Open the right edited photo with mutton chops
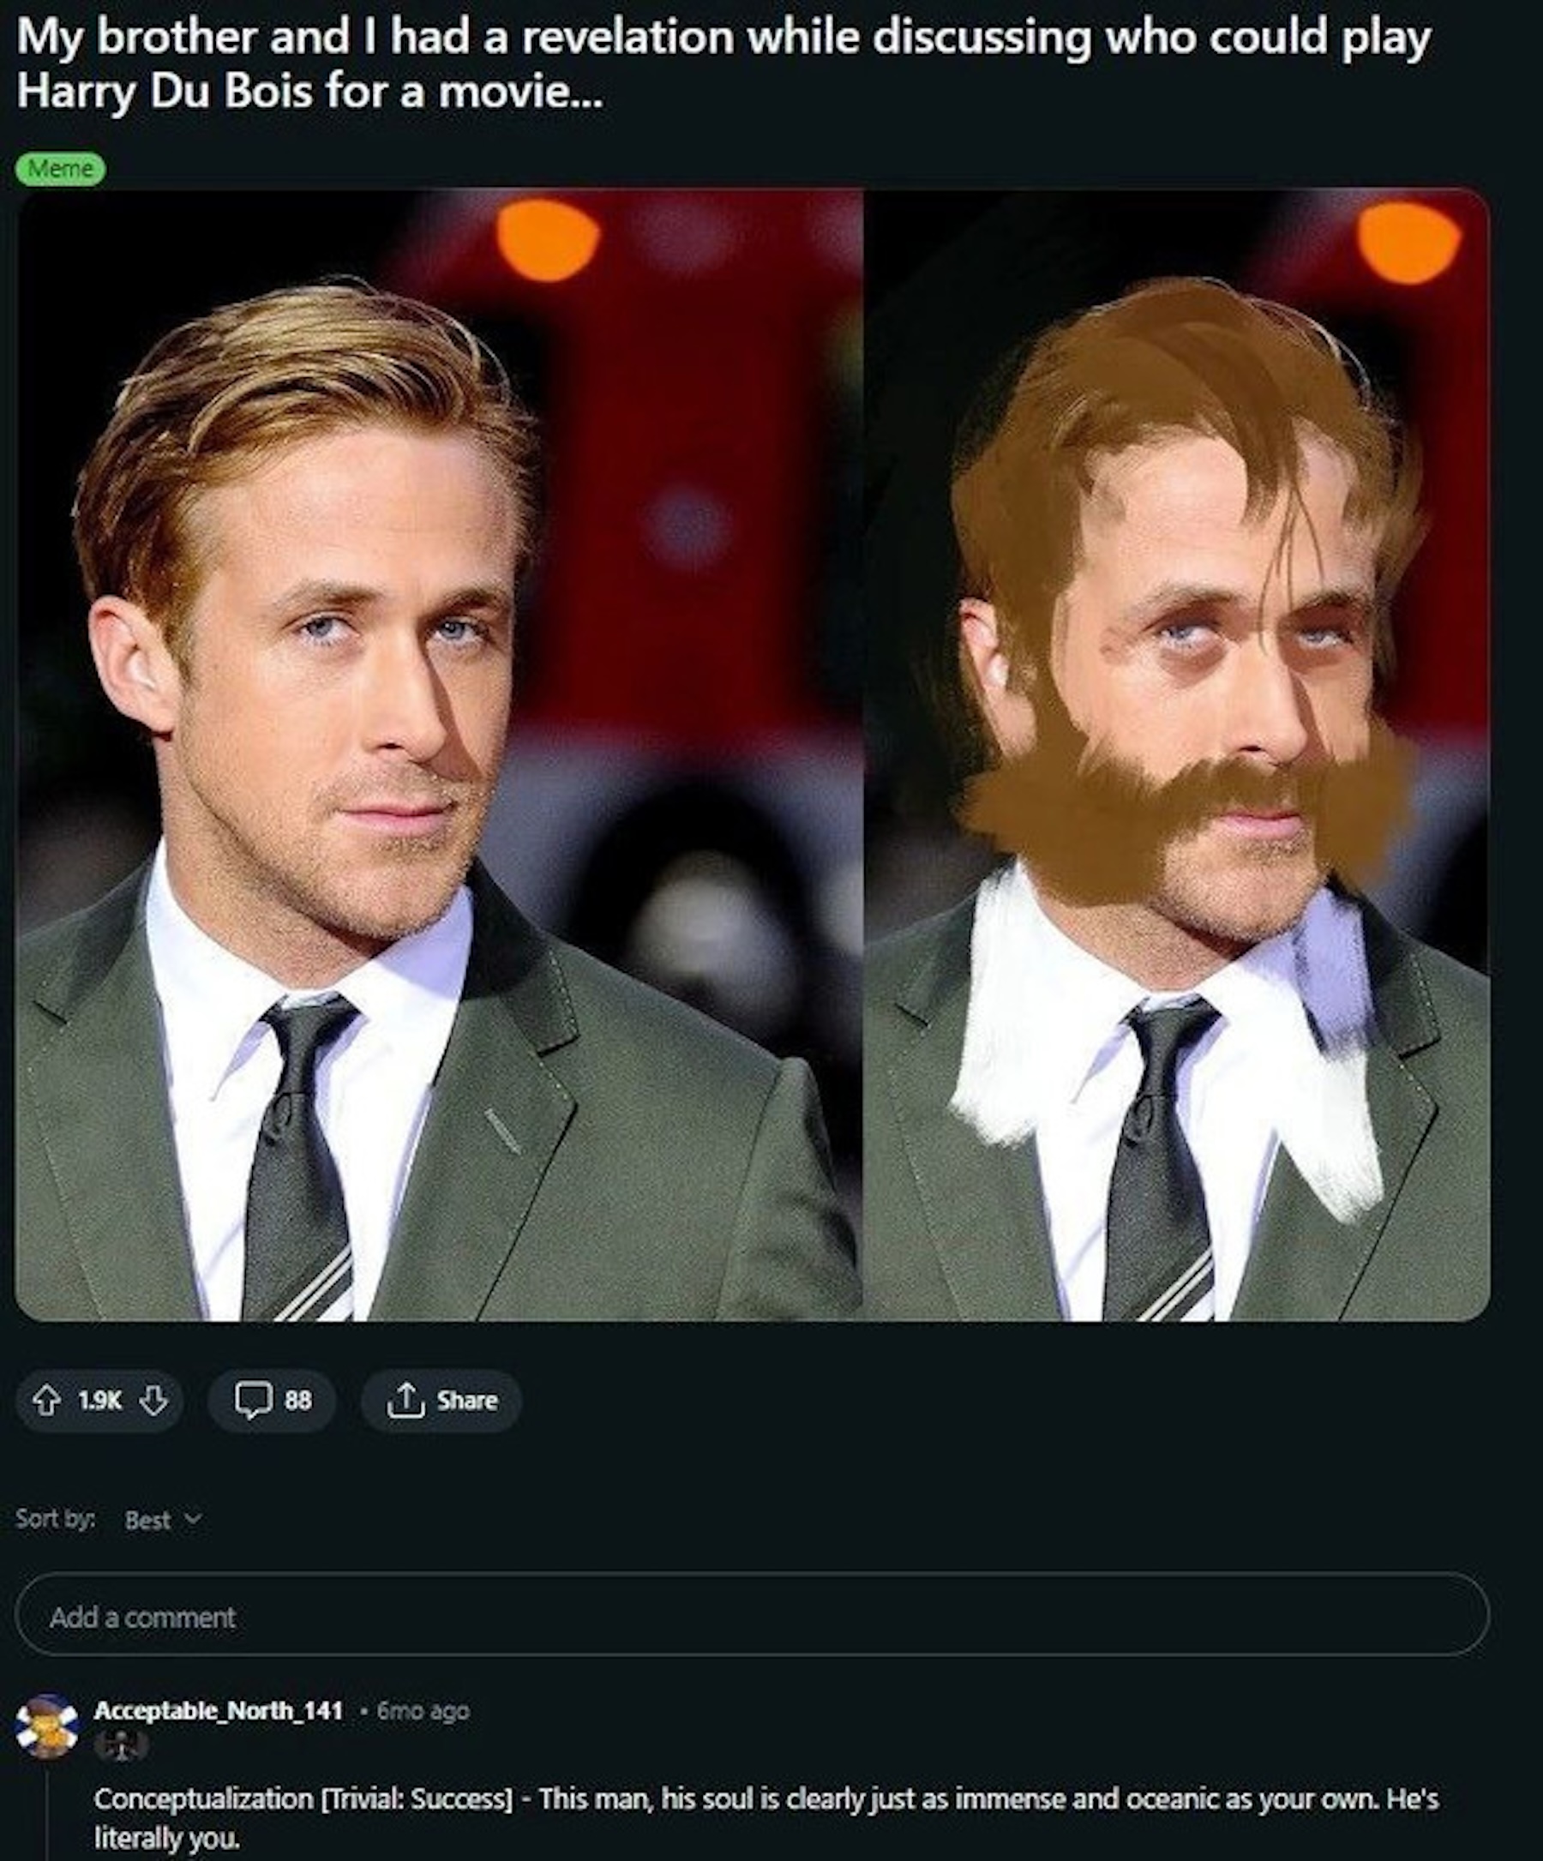Screen dimensions: 1543x1861 coord(1177,753)
